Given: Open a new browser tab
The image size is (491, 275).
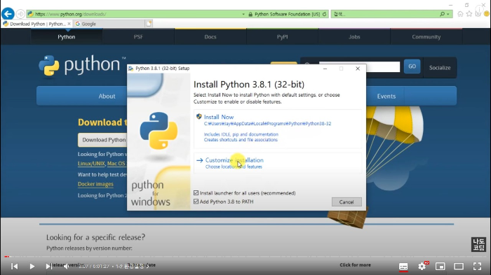Looking at the screenshot, I should [x=149, y=24].
